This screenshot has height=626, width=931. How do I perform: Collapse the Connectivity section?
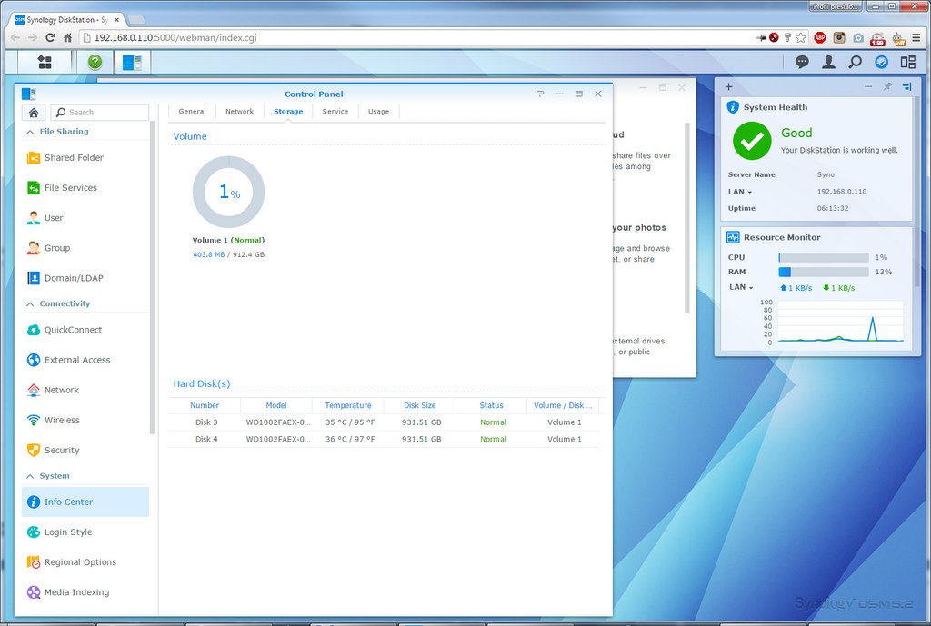click(30, 303)
